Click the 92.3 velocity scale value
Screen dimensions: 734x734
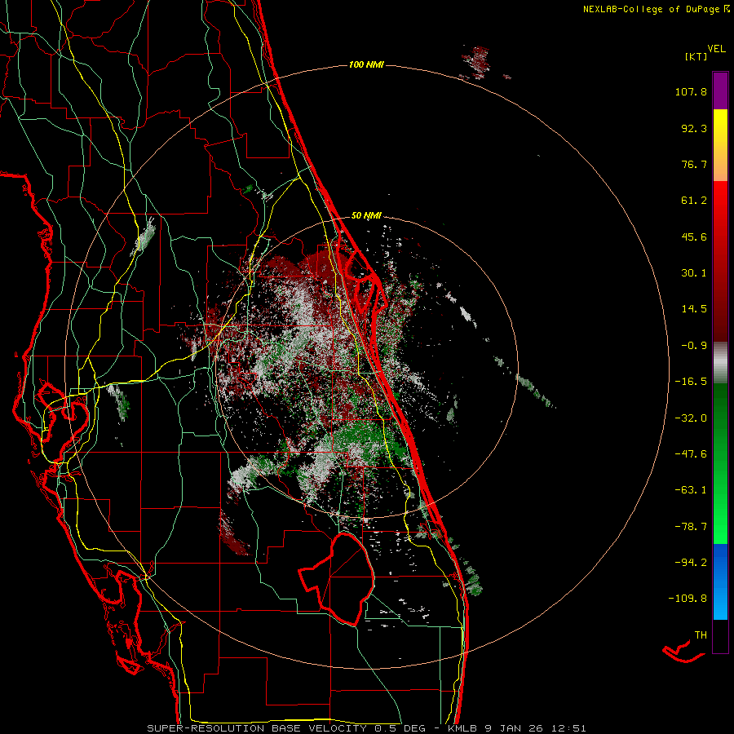click(694, 128)
